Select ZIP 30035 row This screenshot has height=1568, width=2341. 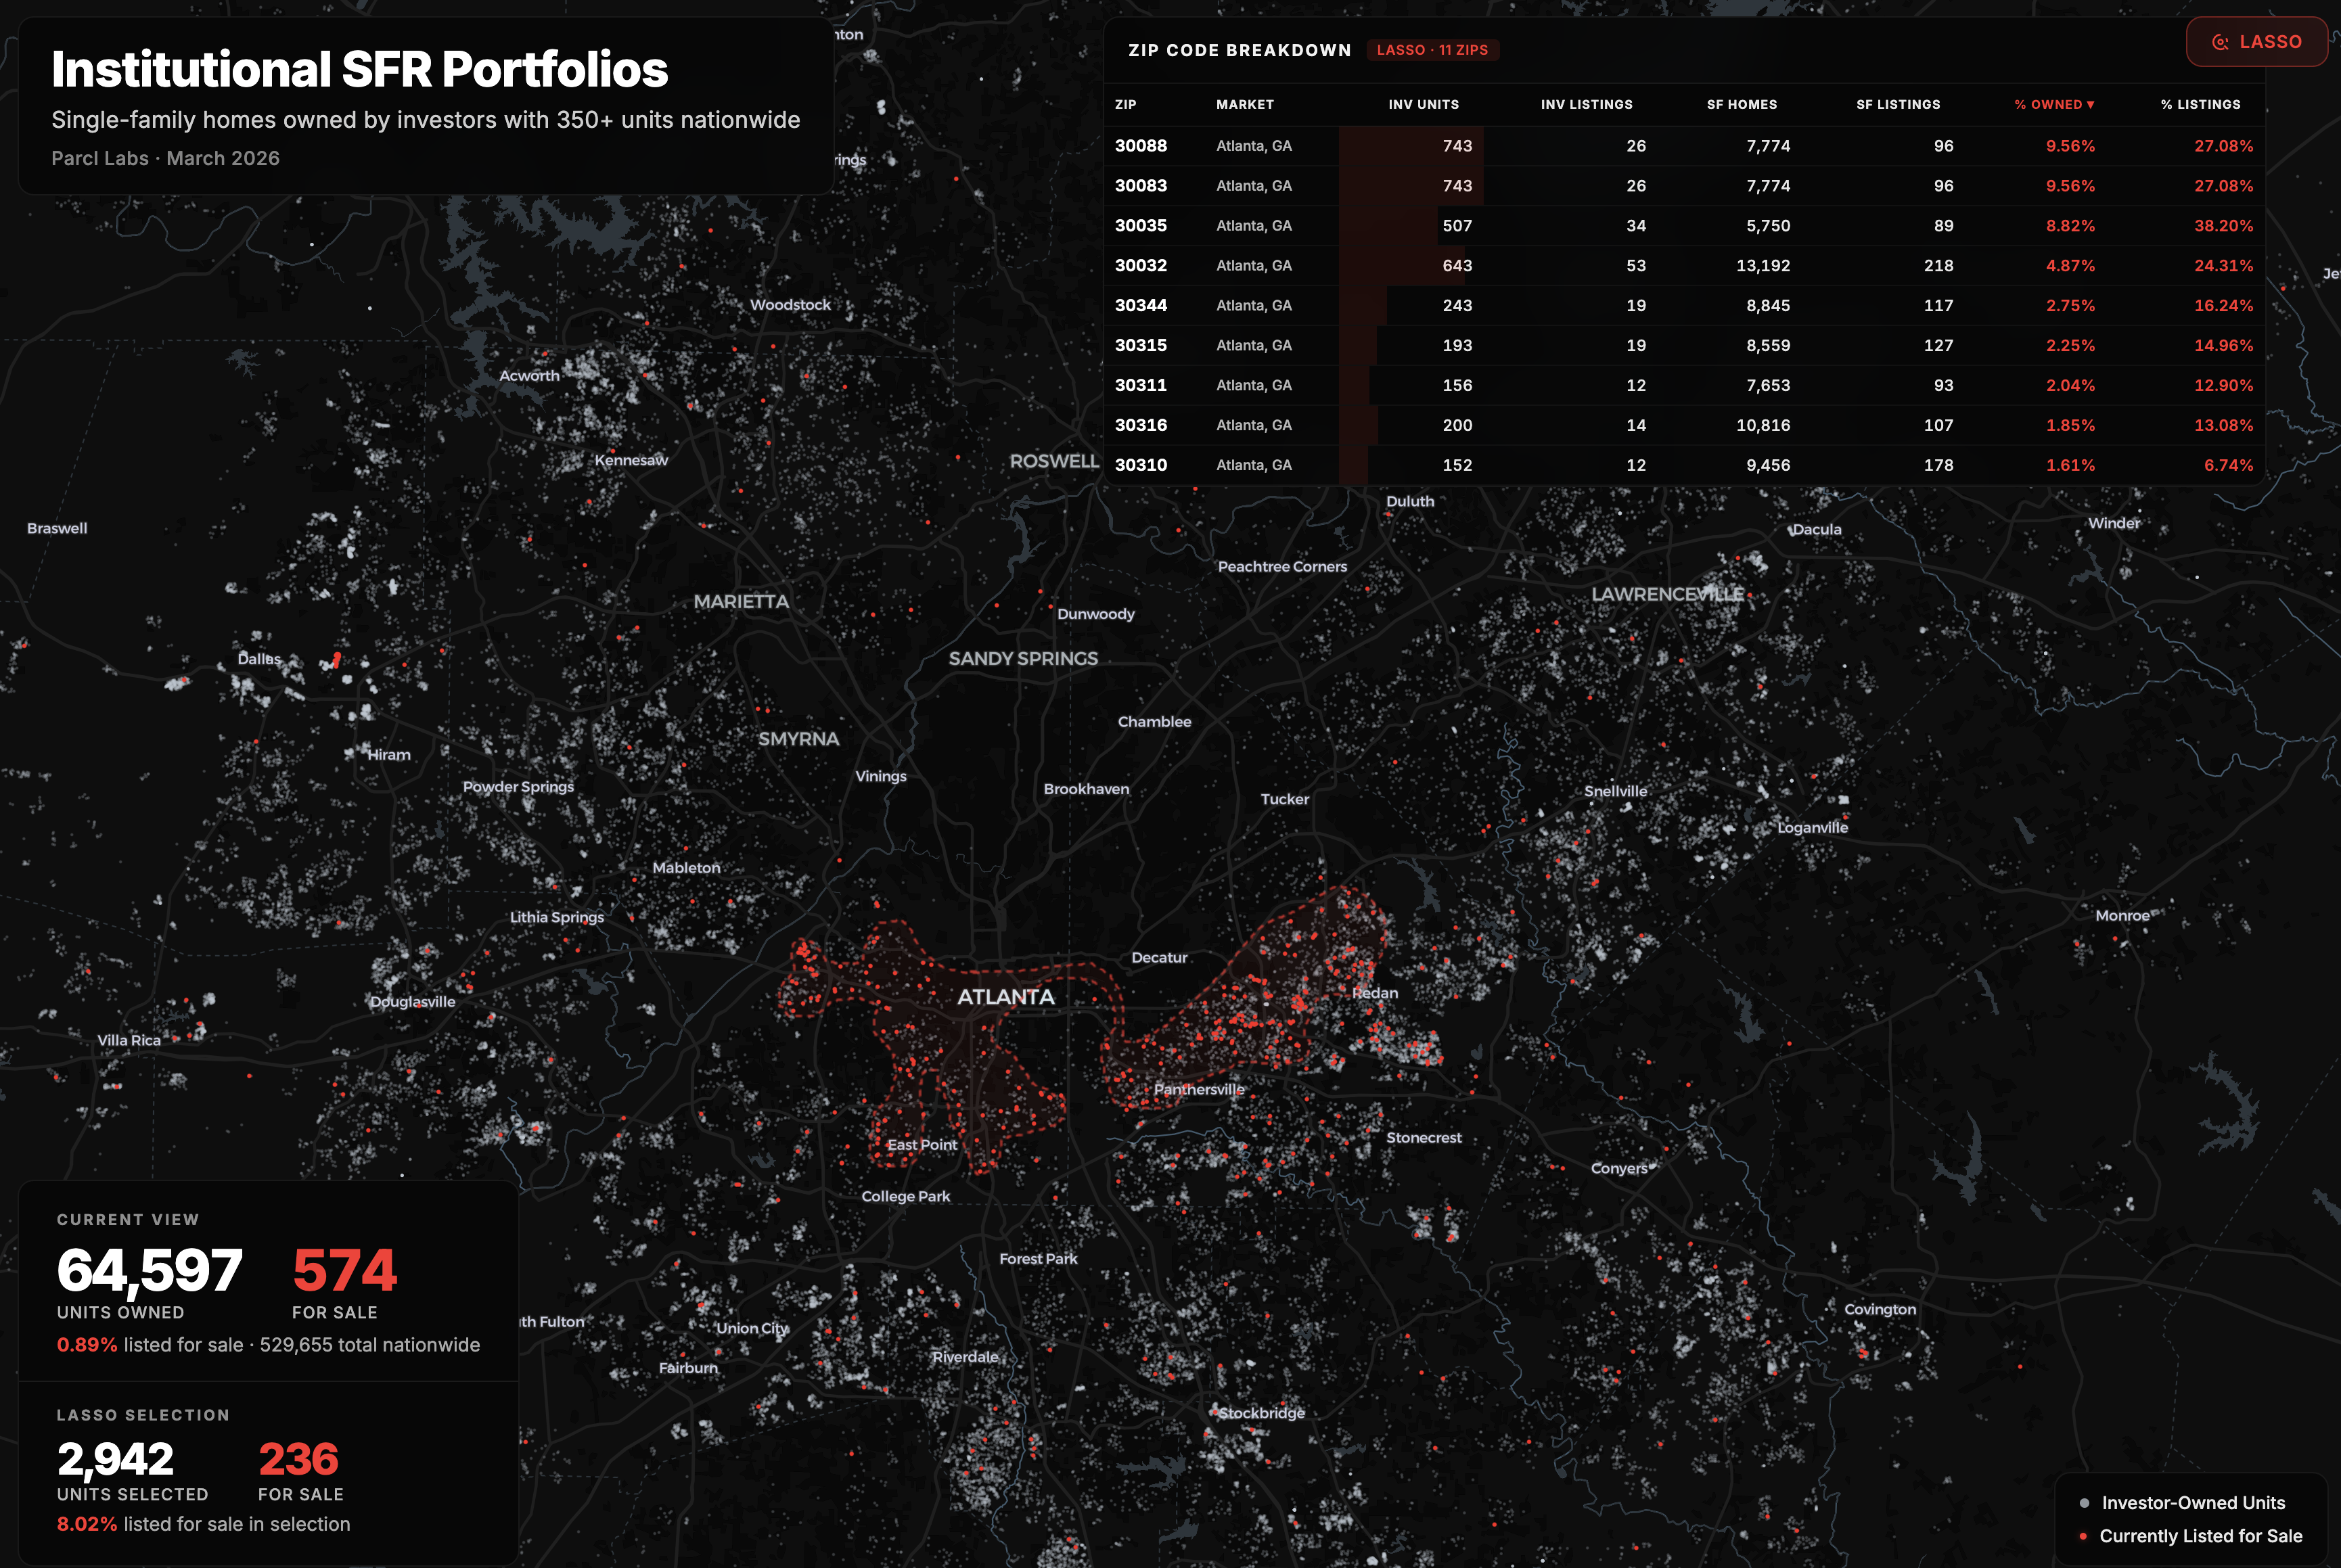pyautogui.click(x=1684, y=226)
